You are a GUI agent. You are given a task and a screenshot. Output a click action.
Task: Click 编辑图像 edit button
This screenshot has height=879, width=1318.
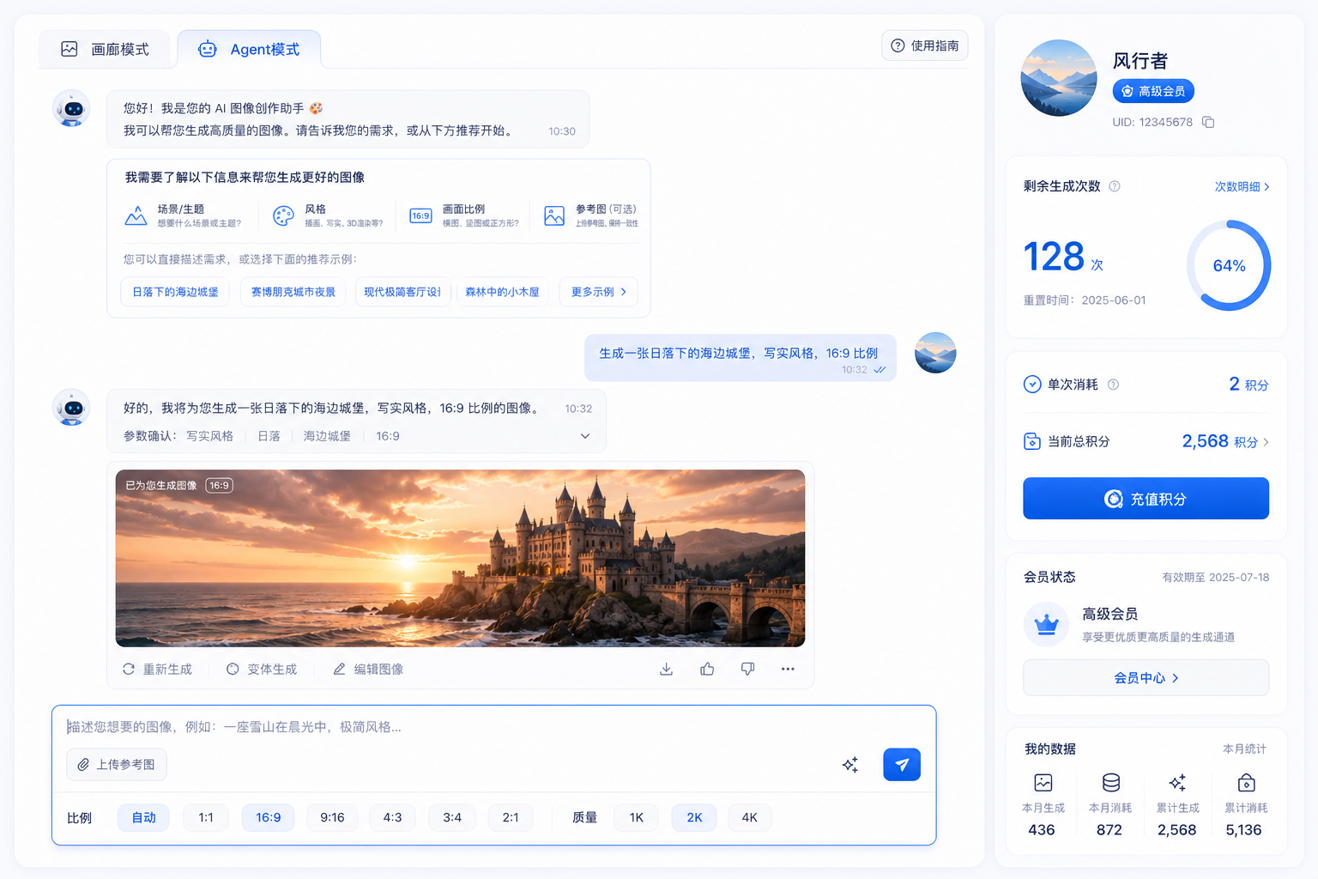[x=368, y=669]
